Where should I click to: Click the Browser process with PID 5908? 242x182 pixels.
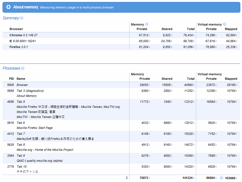click(x=22, y=85)
